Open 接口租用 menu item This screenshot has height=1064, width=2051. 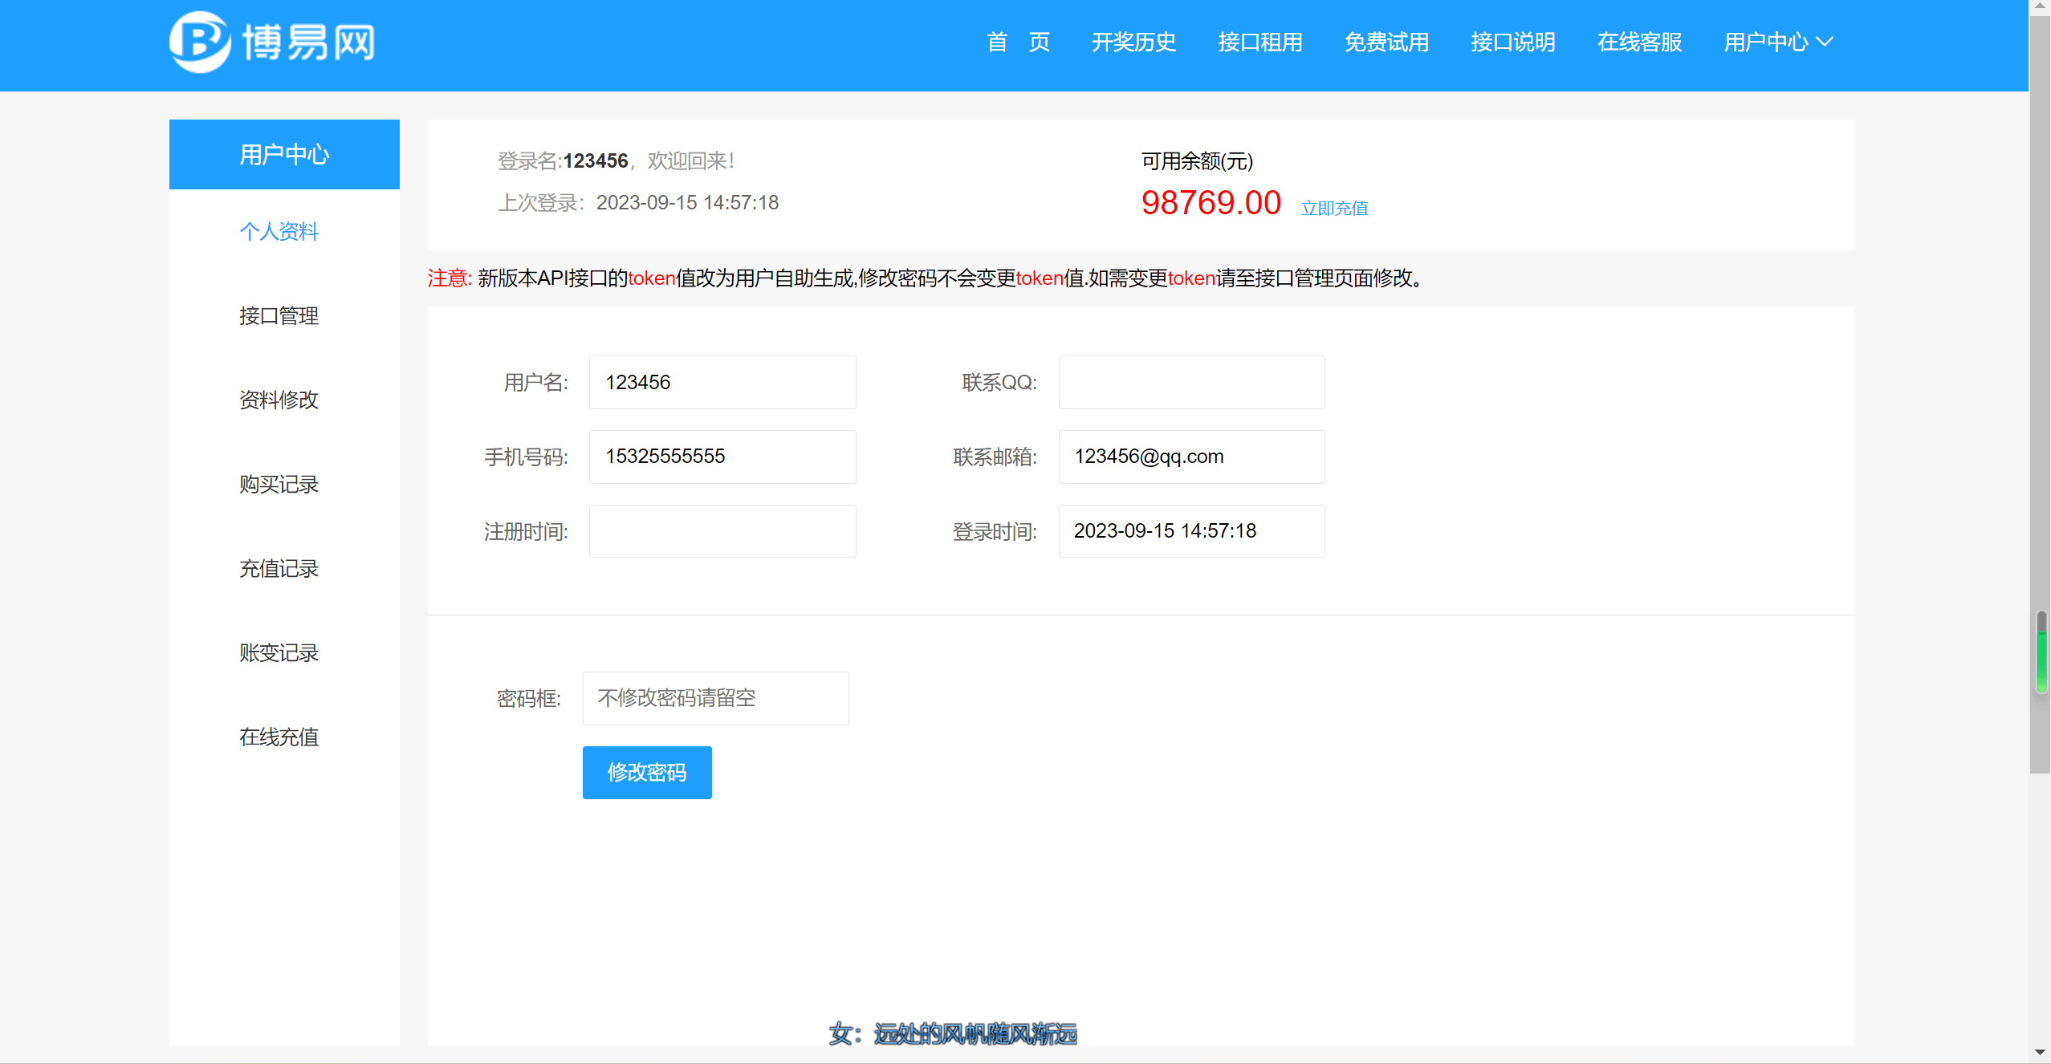point(1260,42)
